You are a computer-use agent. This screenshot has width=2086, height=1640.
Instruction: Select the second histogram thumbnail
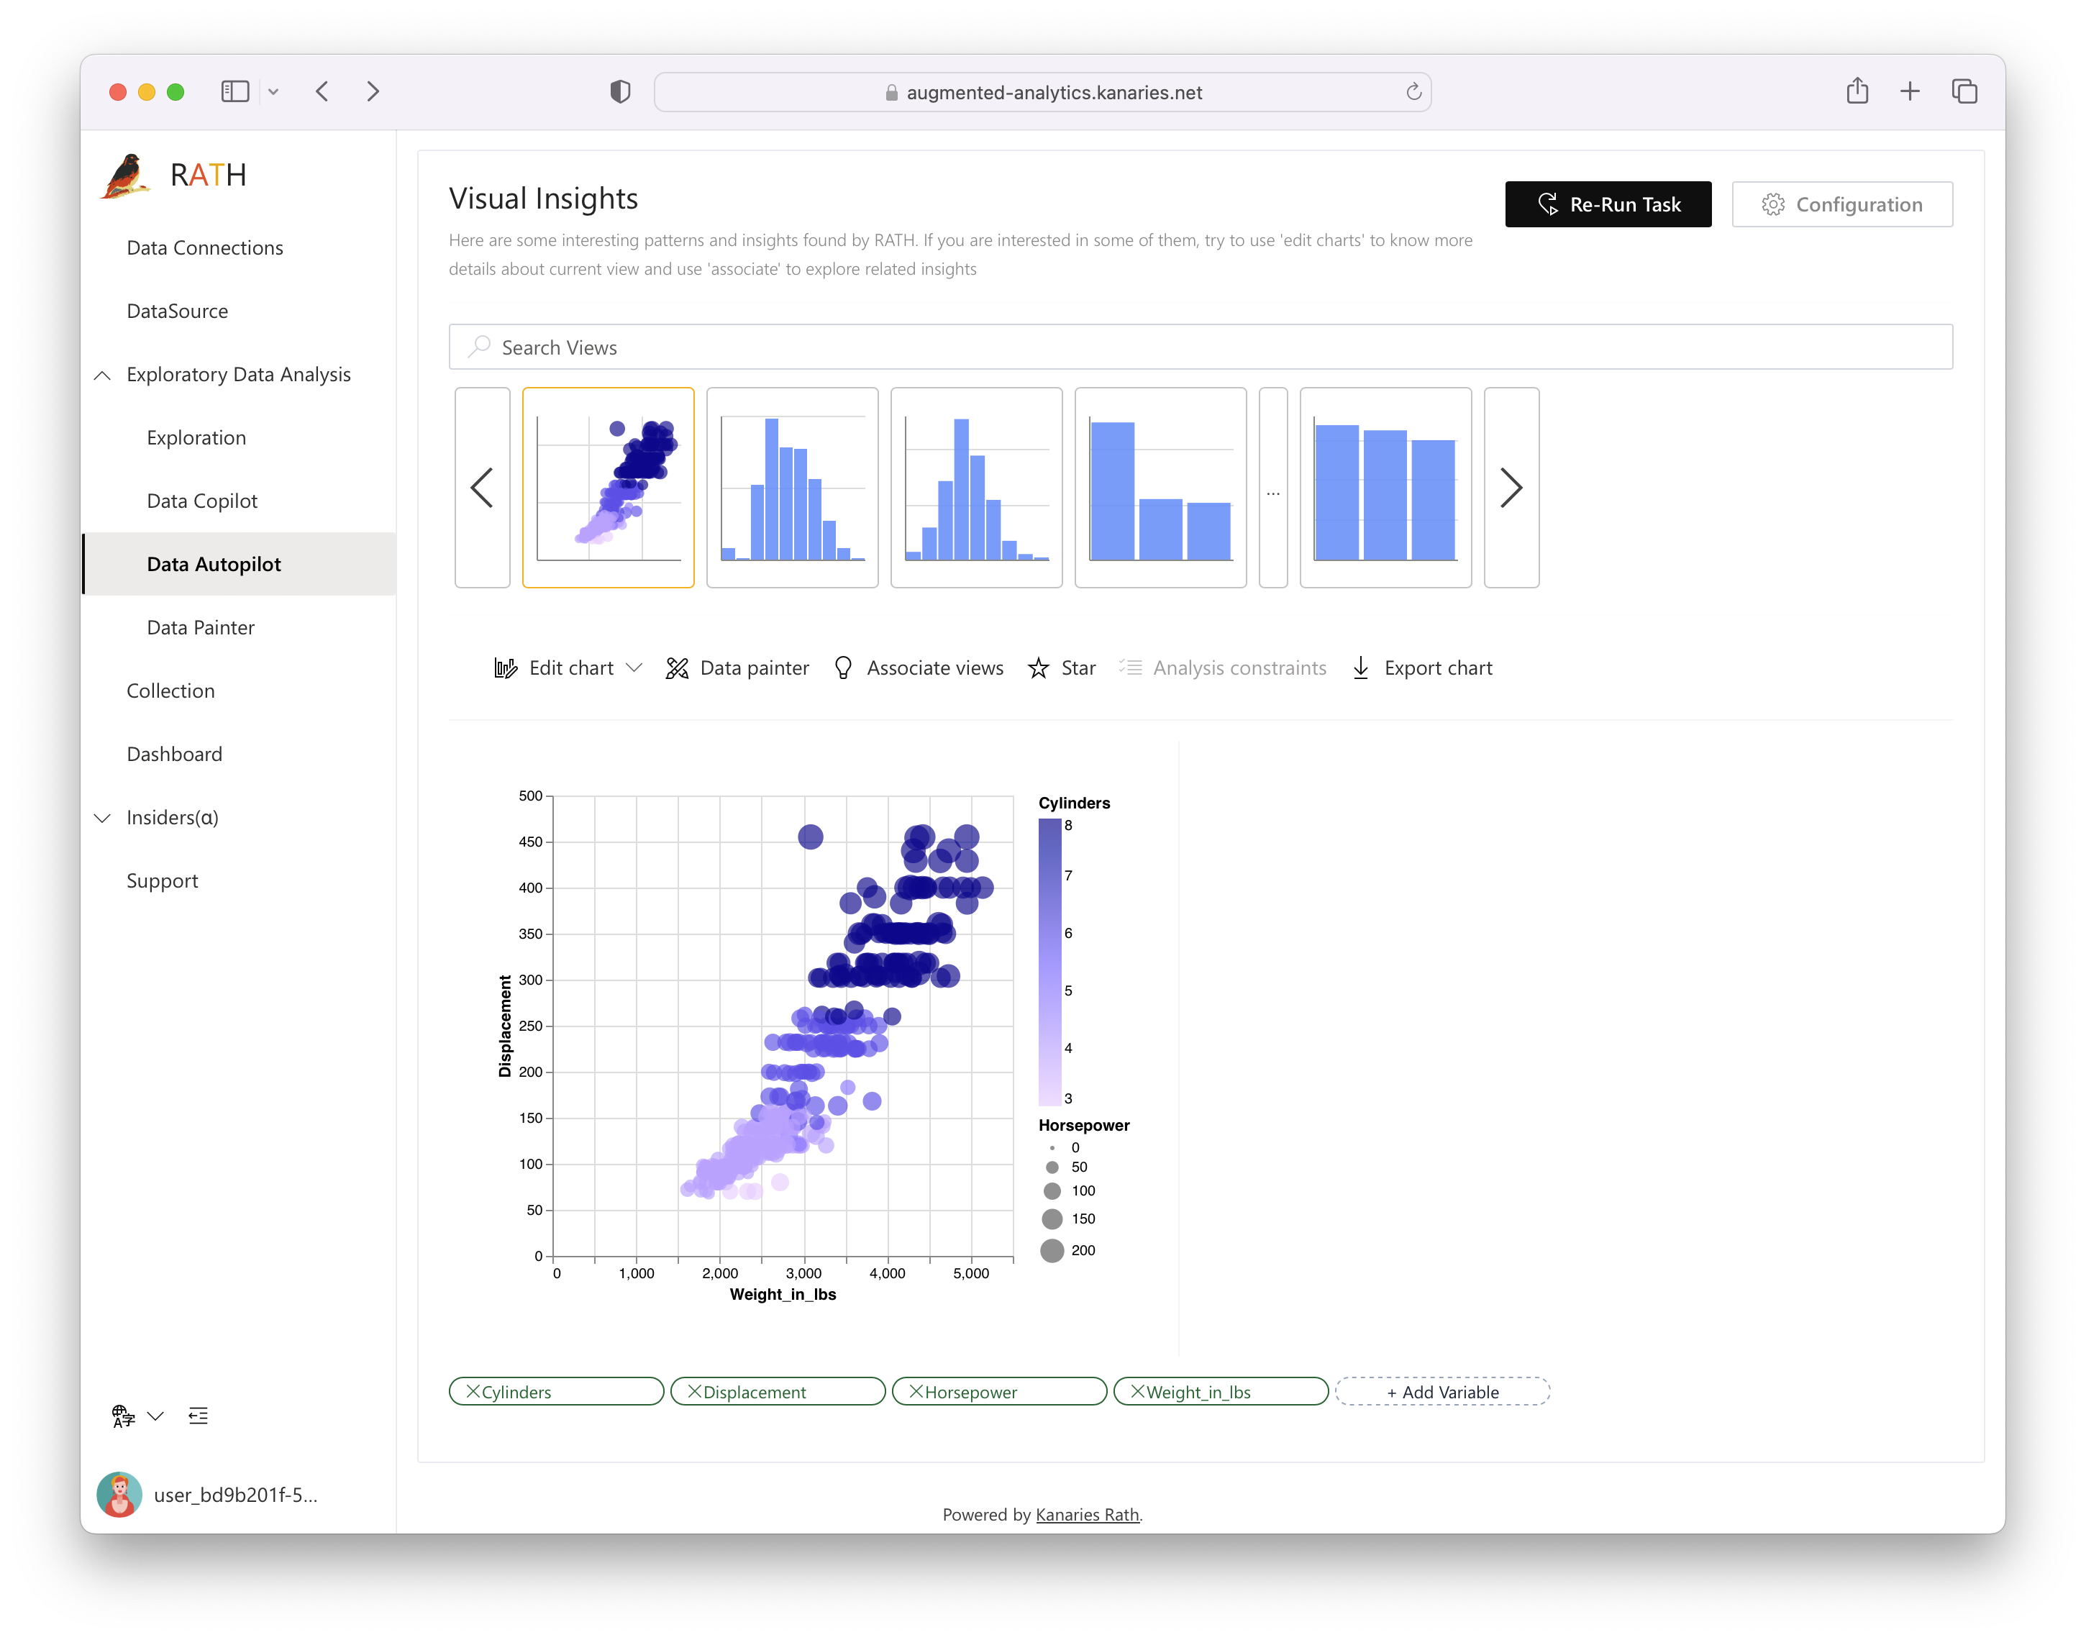coord(976,488)
